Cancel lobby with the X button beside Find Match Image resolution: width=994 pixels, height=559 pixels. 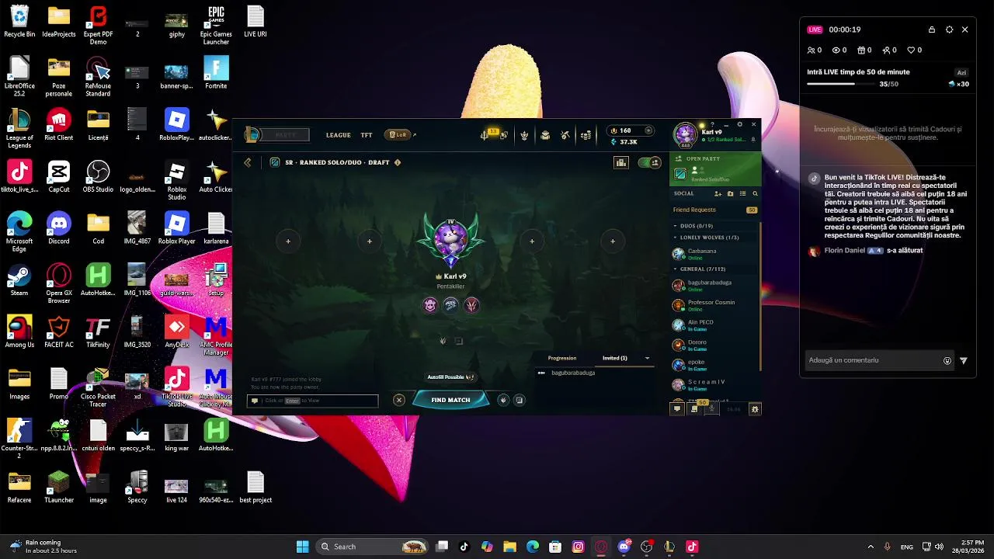[399, 400]
